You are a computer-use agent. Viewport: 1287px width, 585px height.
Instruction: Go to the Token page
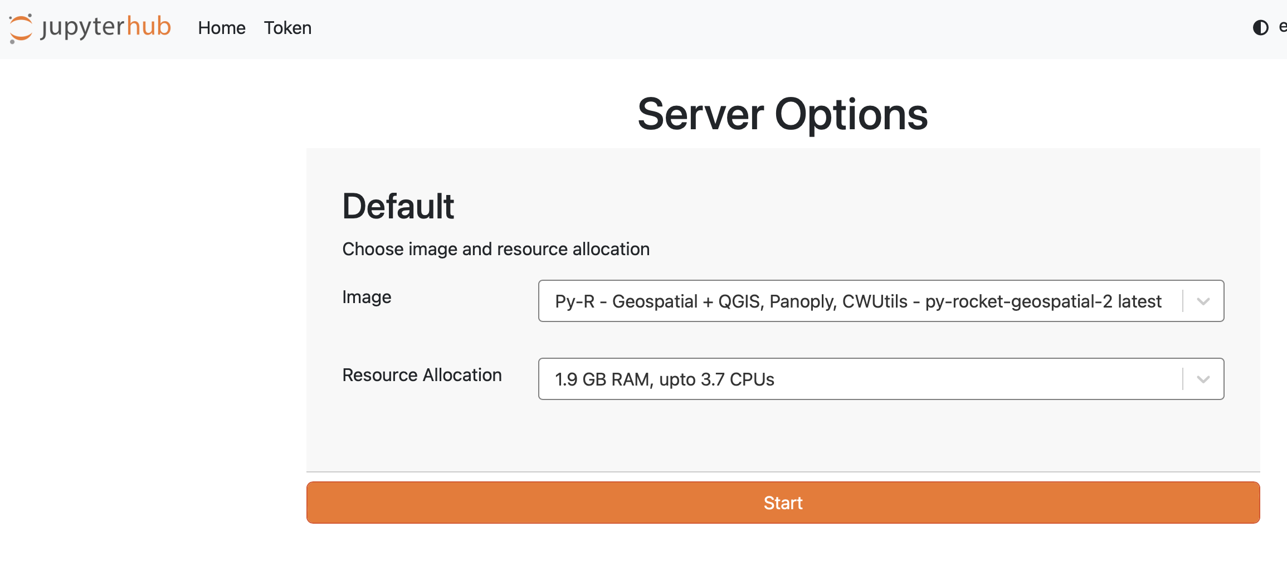(287, 28)
